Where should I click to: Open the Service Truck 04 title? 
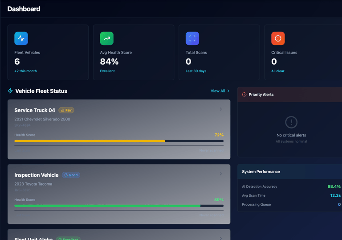35,110
